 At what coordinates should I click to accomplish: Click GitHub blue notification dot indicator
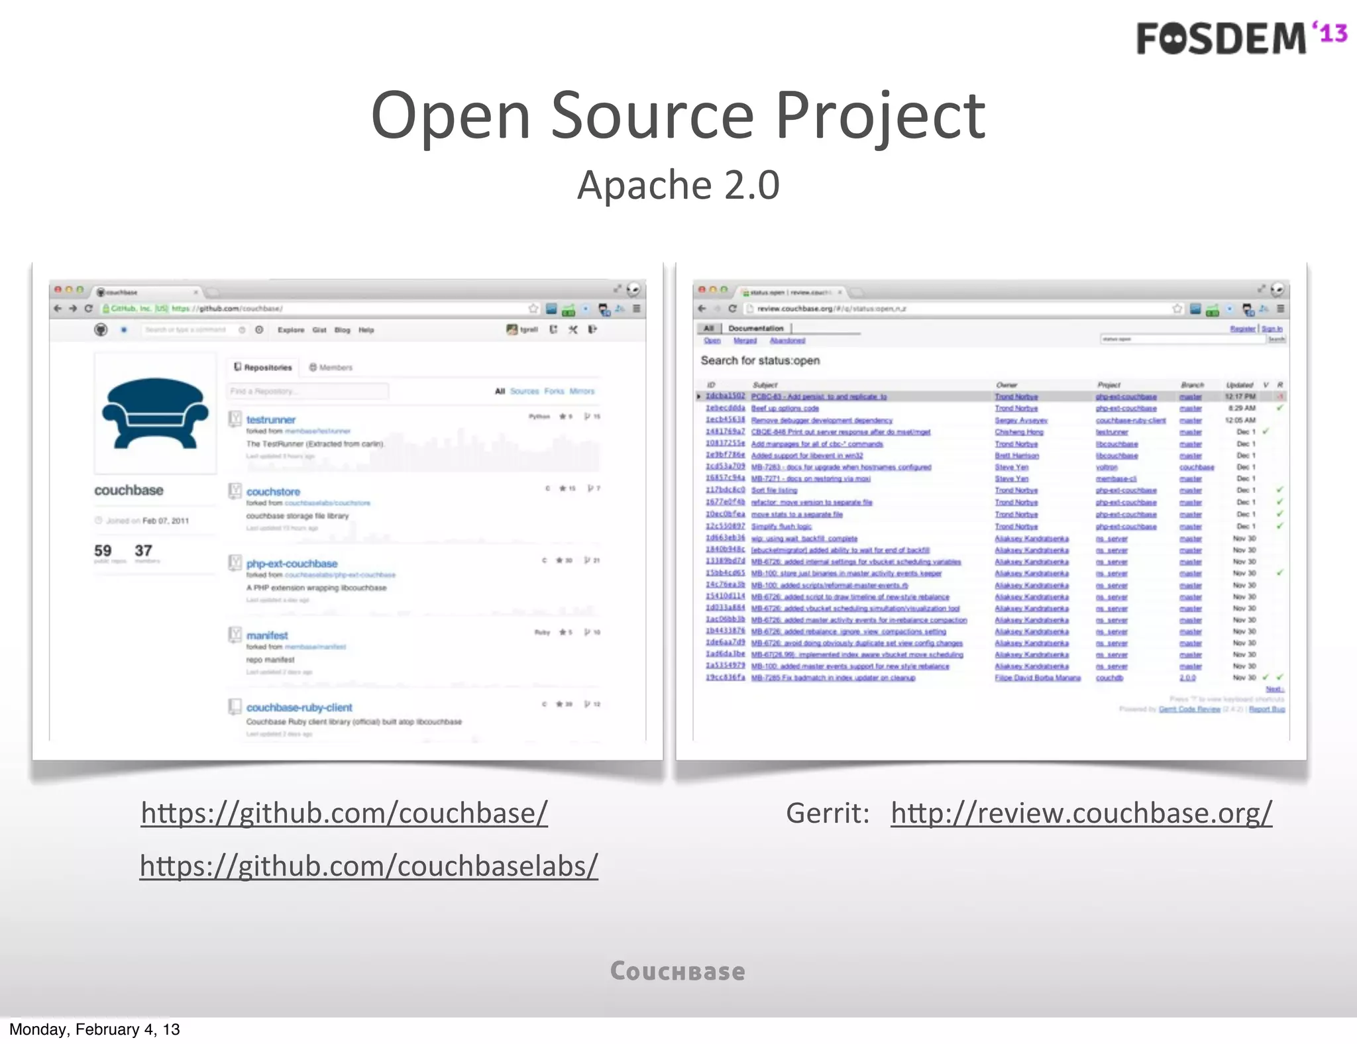123,329
